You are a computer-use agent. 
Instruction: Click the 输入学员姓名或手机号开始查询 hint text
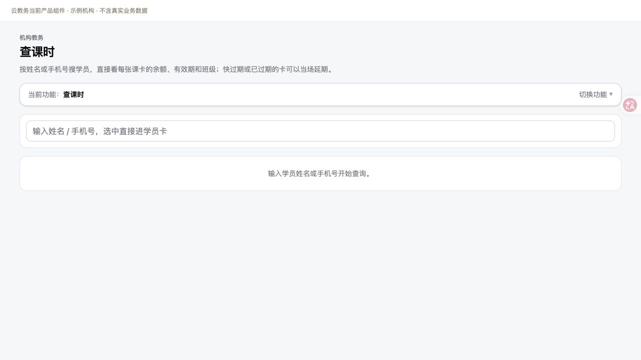pyautogui.click(x=320, y=173)
